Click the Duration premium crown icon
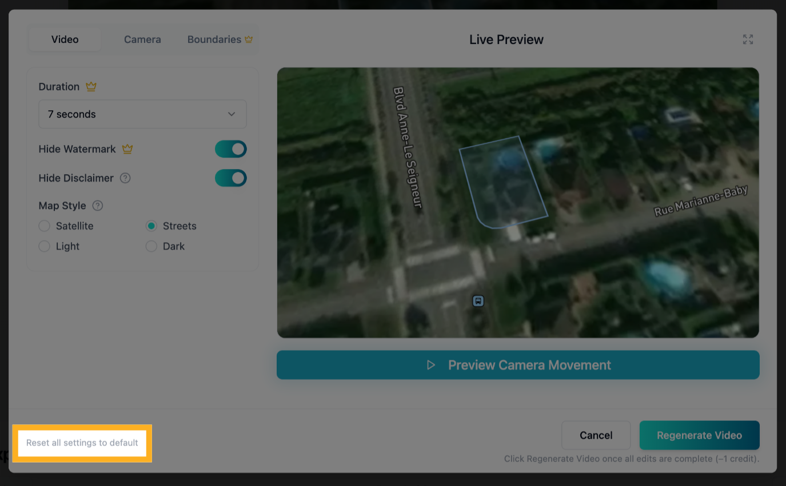 tap(91, 87)
